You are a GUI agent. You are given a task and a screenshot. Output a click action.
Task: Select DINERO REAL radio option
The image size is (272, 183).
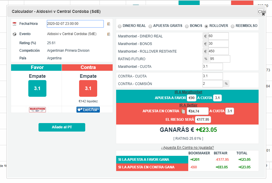pos(120,26)
